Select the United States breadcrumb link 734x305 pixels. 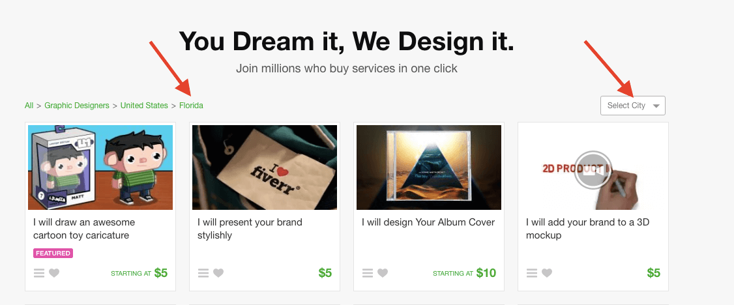(144, 106)
